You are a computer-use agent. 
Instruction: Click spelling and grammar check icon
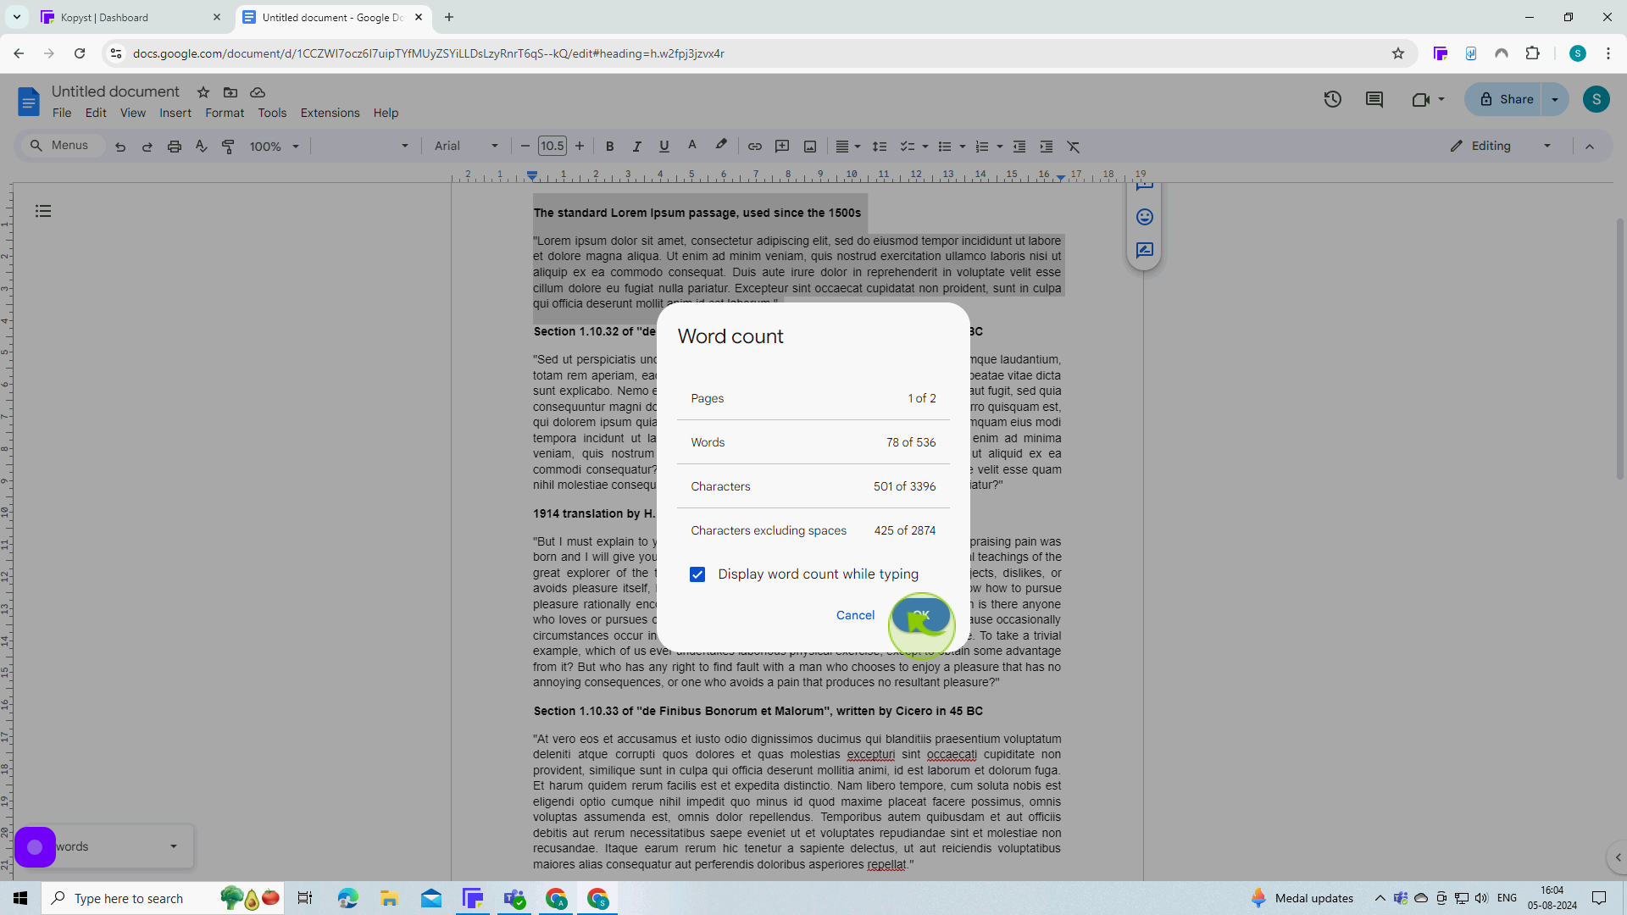(202, 147)
